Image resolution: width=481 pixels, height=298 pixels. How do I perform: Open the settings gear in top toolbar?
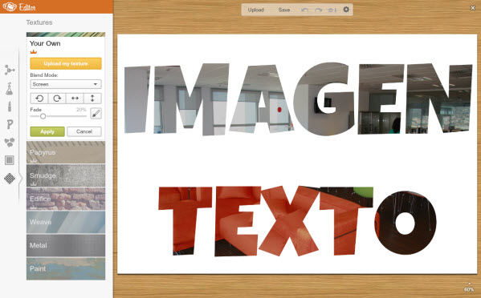[346, 10]
